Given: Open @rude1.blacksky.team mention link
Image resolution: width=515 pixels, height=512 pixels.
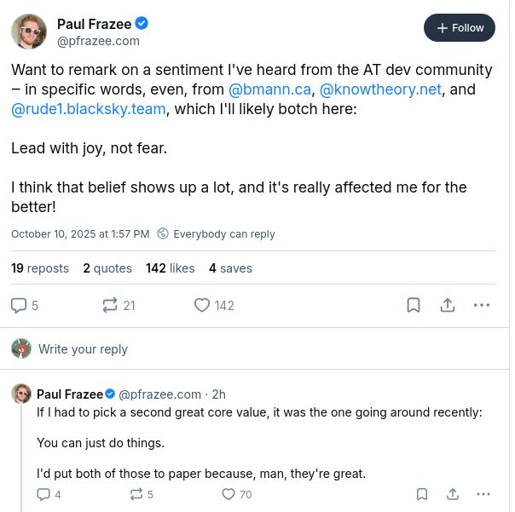Looking at the screenshot, I should 89,109.
